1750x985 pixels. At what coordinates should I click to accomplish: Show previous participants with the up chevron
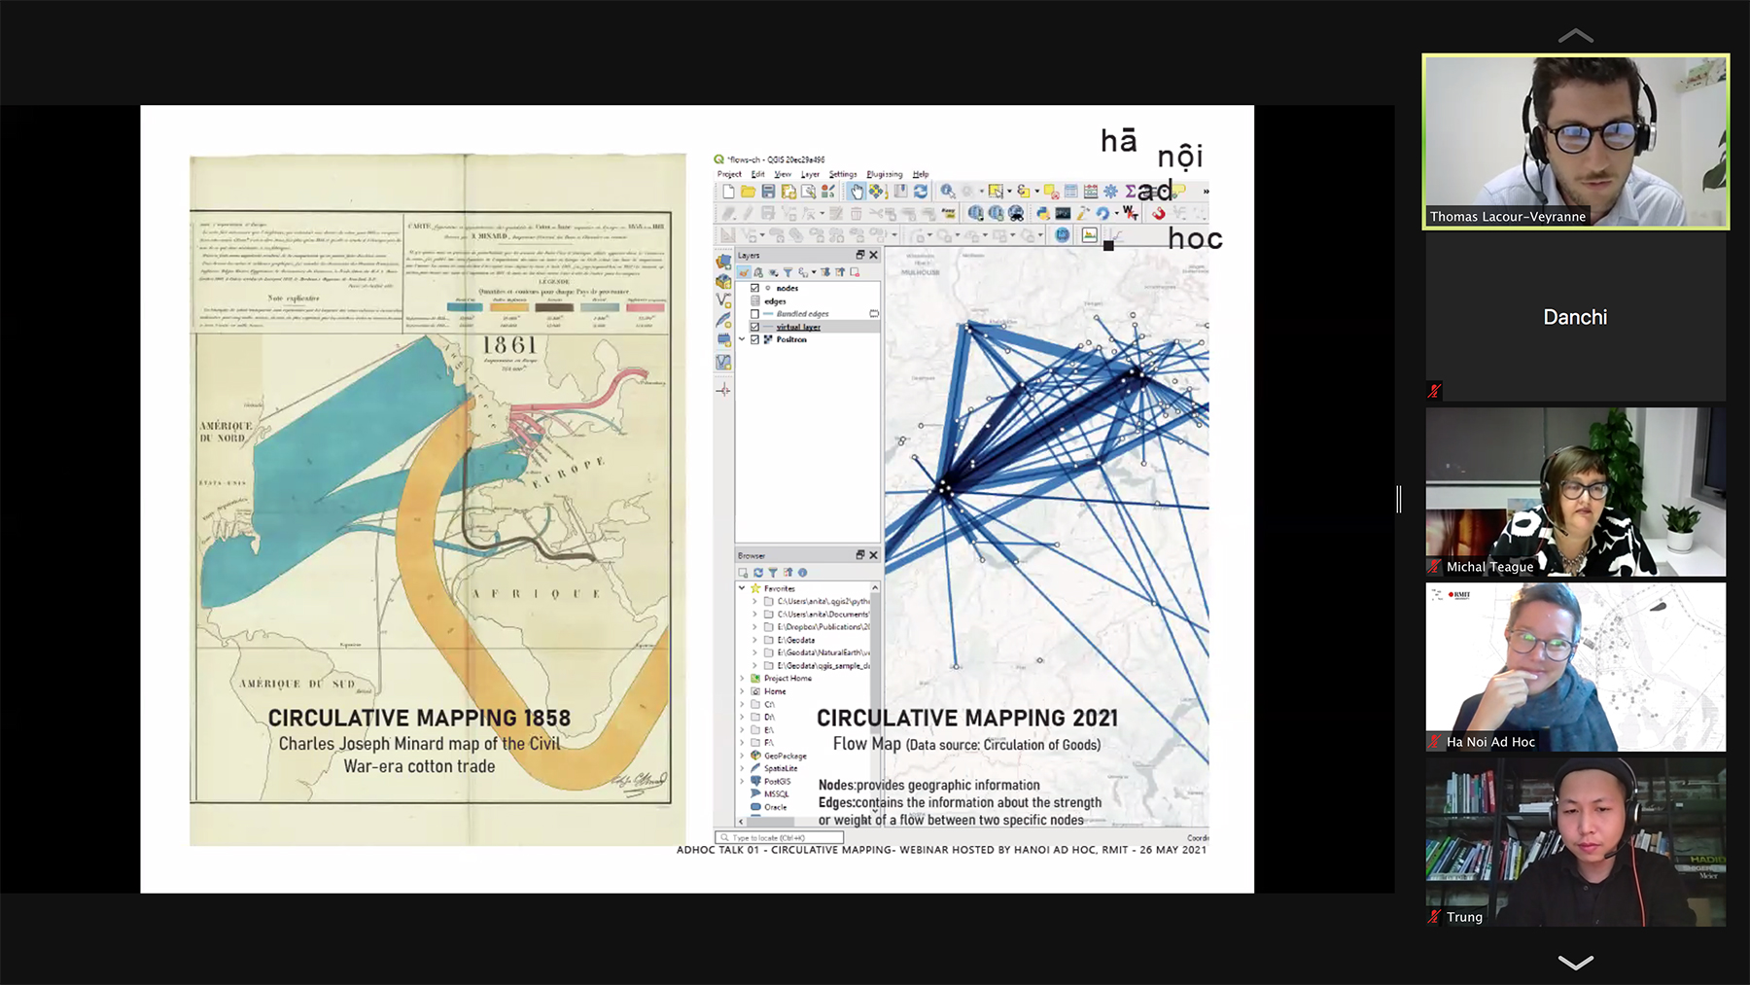[x=1575, y=36]
